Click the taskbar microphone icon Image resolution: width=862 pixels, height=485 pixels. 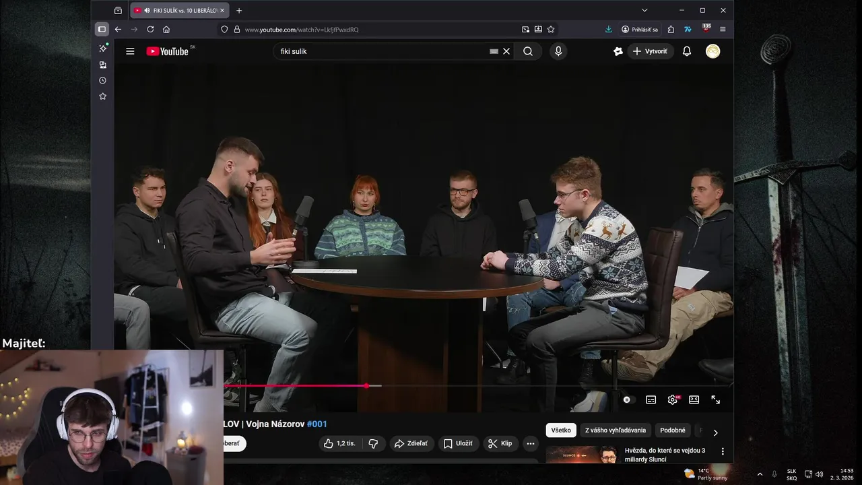[x=774, y=474]
